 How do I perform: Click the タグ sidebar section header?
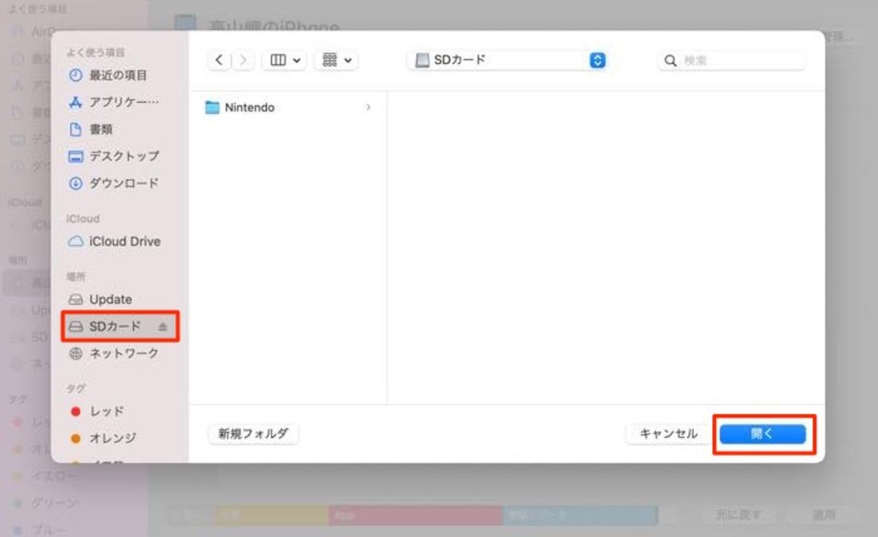pos(76,389)
